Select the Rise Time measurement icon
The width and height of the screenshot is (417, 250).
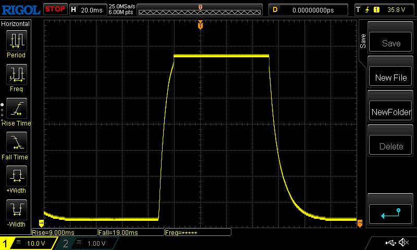click(x=17, y=108)
